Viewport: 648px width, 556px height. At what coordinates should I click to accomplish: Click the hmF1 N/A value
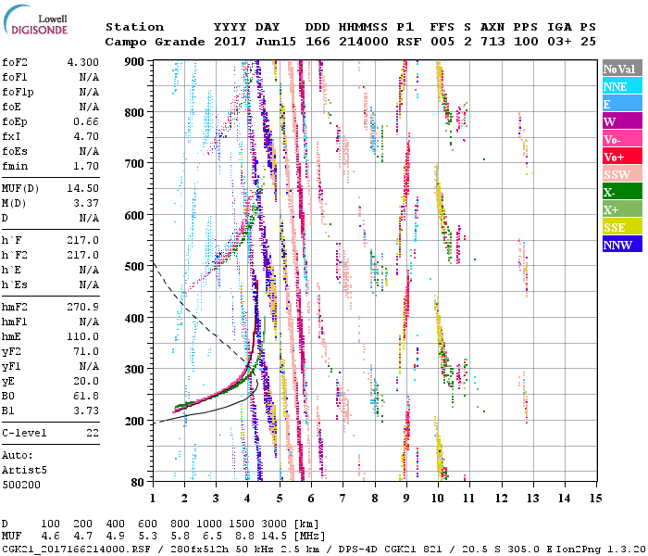pyautogui.click(x=89, y=322)
